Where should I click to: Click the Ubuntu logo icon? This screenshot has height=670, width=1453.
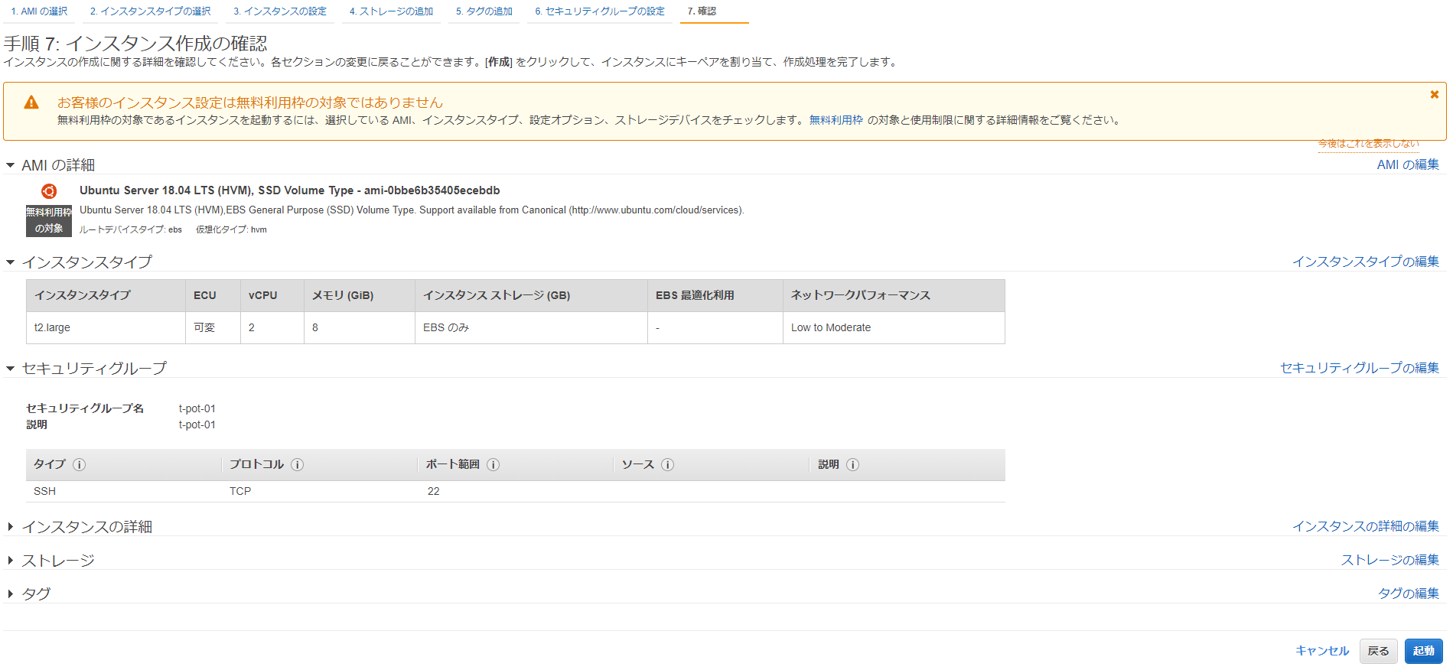click(49, 191)
